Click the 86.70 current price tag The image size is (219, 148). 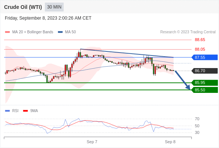click(205, 71)
